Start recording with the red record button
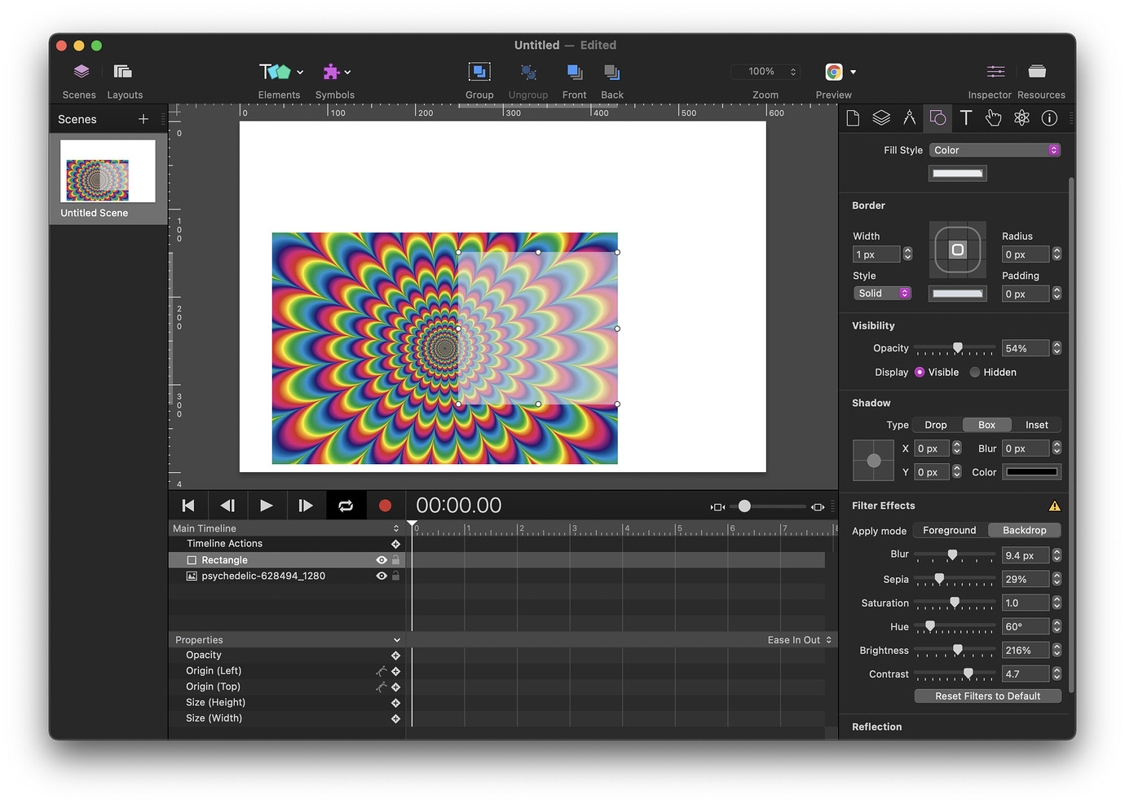 pyautogui.click(x=385, y=506)
